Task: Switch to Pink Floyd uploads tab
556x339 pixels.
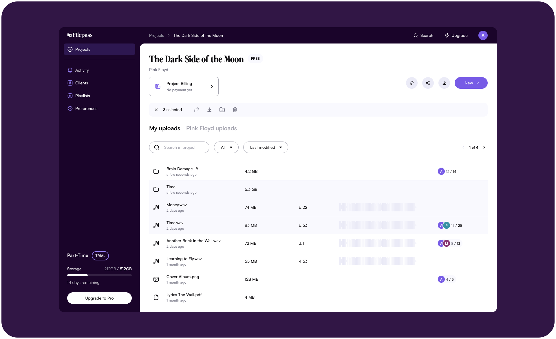Action: click(x=211, y=128)
